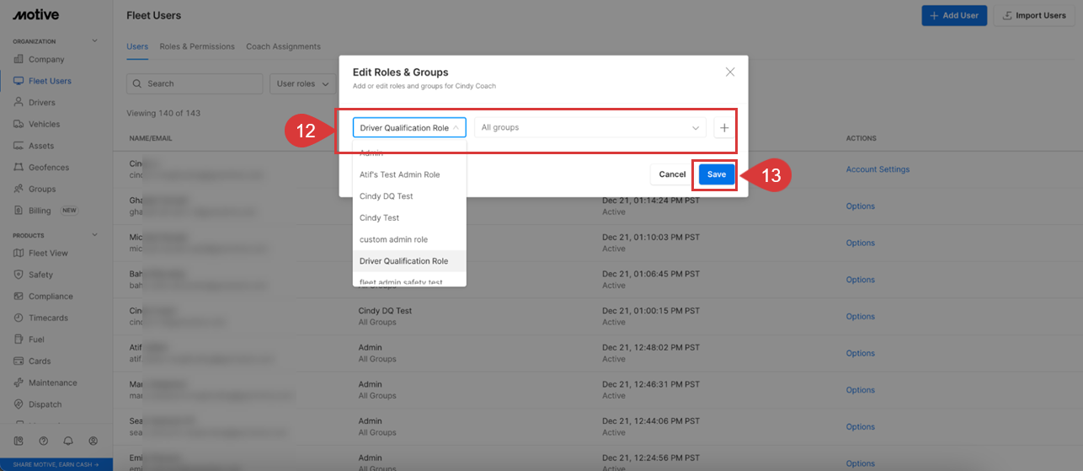Click the Save button
1083x471 pixels.
click(716, 174)
